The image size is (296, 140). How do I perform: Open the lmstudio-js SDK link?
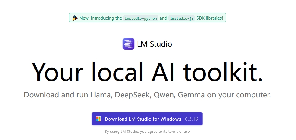pyautogui.click(x=182, y=18)
